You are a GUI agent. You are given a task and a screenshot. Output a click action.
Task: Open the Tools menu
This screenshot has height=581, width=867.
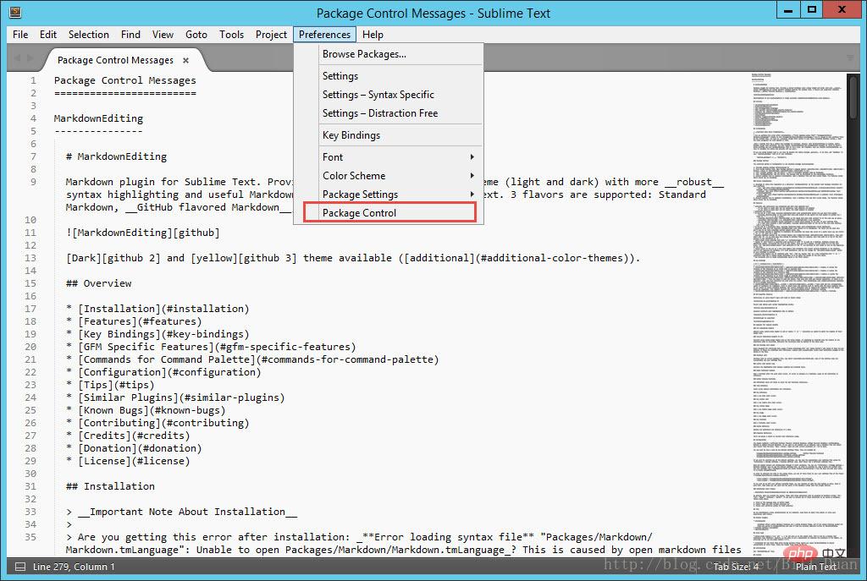[231, 34]
